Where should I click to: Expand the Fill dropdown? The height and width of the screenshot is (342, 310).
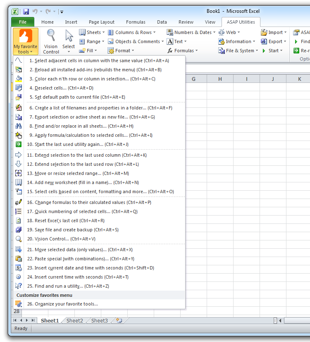[88, 51]
